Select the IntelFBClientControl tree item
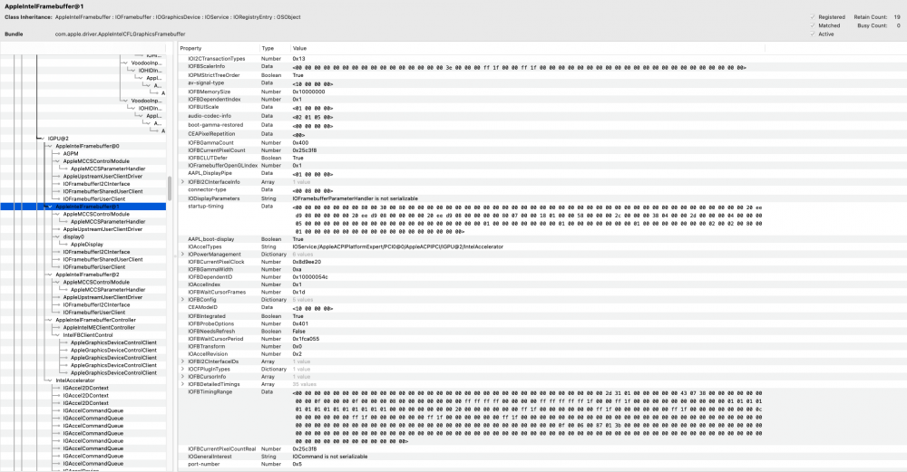The width and height of the screenshot is (907, 472). click(88, 335)
